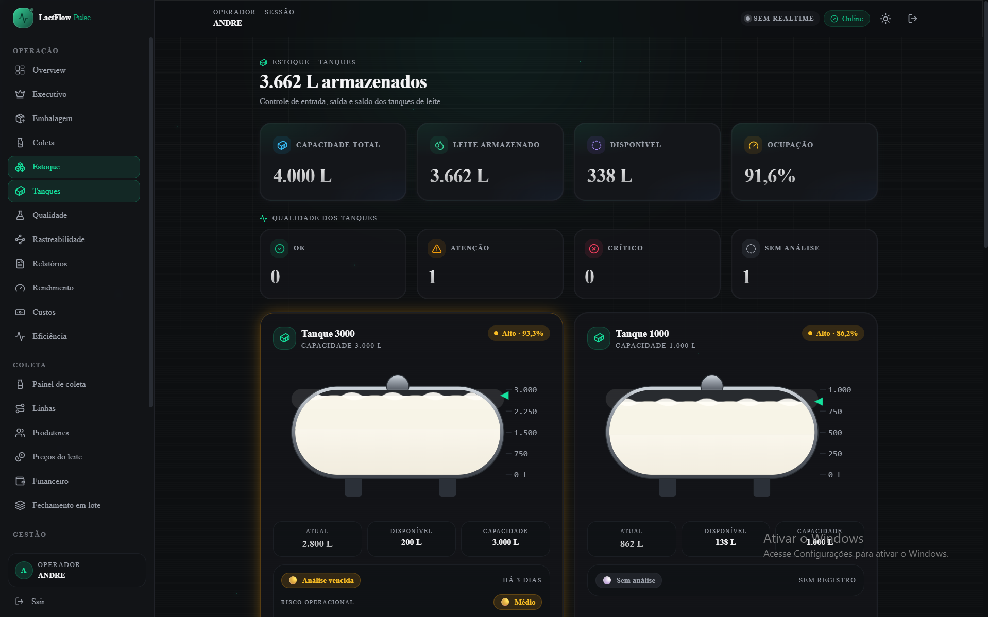Click the Crítico quality status card

647,264
